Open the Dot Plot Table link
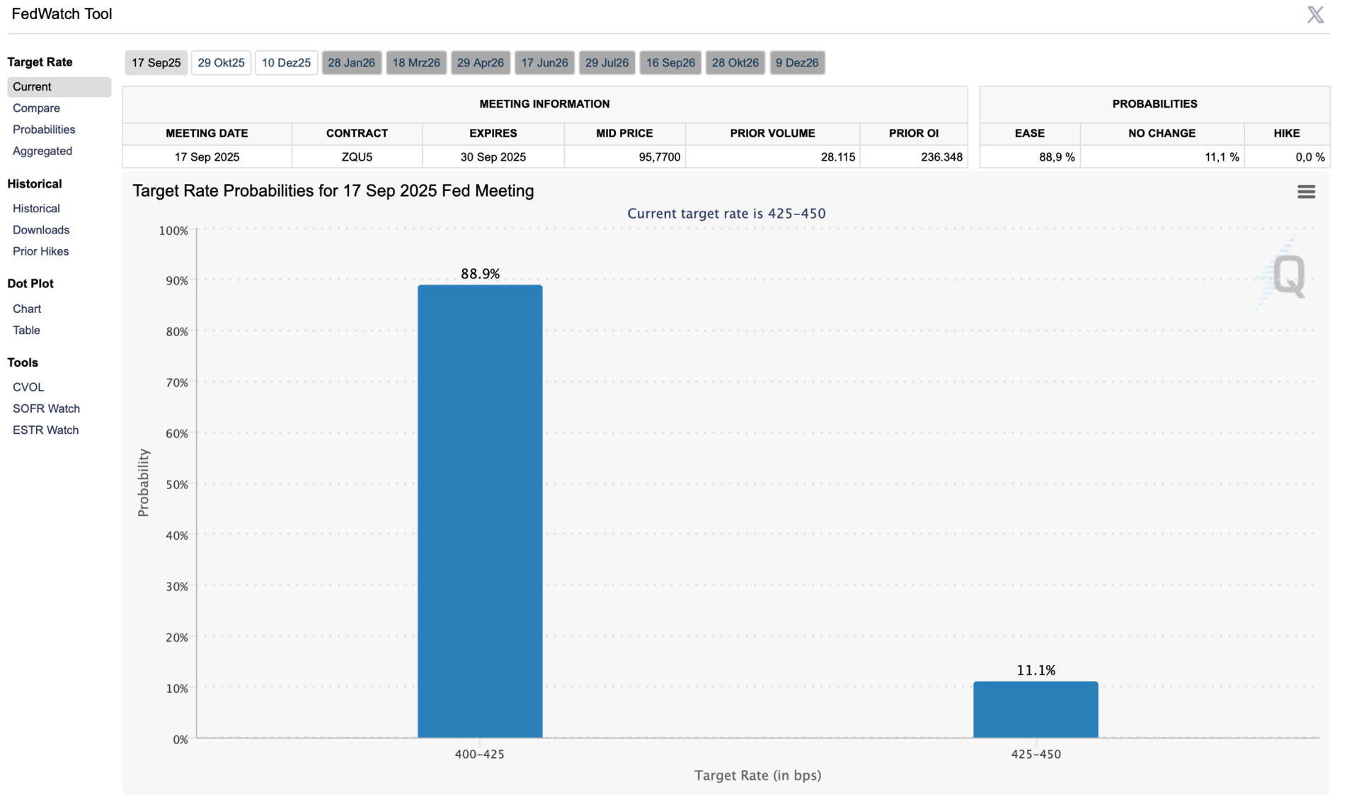This screenshot has width=1359, height=797. pyautogui.click(x=26, y=330)
